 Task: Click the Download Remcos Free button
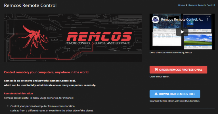pyautogui.click(x=175, y=94)
